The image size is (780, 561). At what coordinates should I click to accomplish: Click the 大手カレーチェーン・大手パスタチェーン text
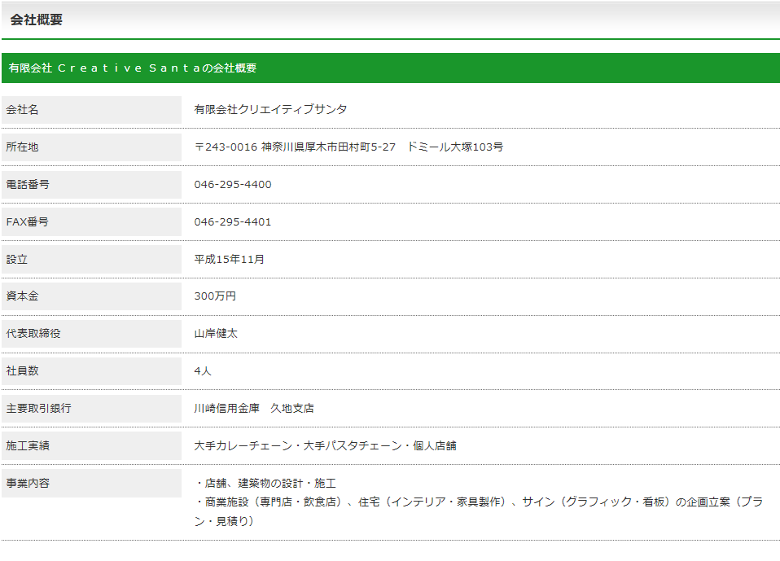pyautogui.click(x=298, y=445)
